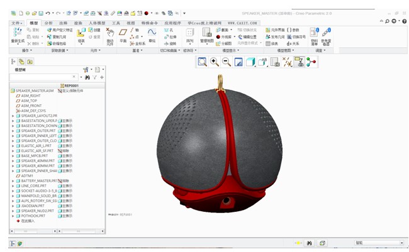Image resolution: width=409 pixels, height=252 pixels.
Task: Toggle the navigator panel from status bar
Action: [12, 244]
